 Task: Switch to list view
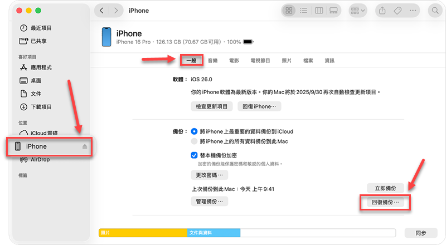(x=304, y=11)
